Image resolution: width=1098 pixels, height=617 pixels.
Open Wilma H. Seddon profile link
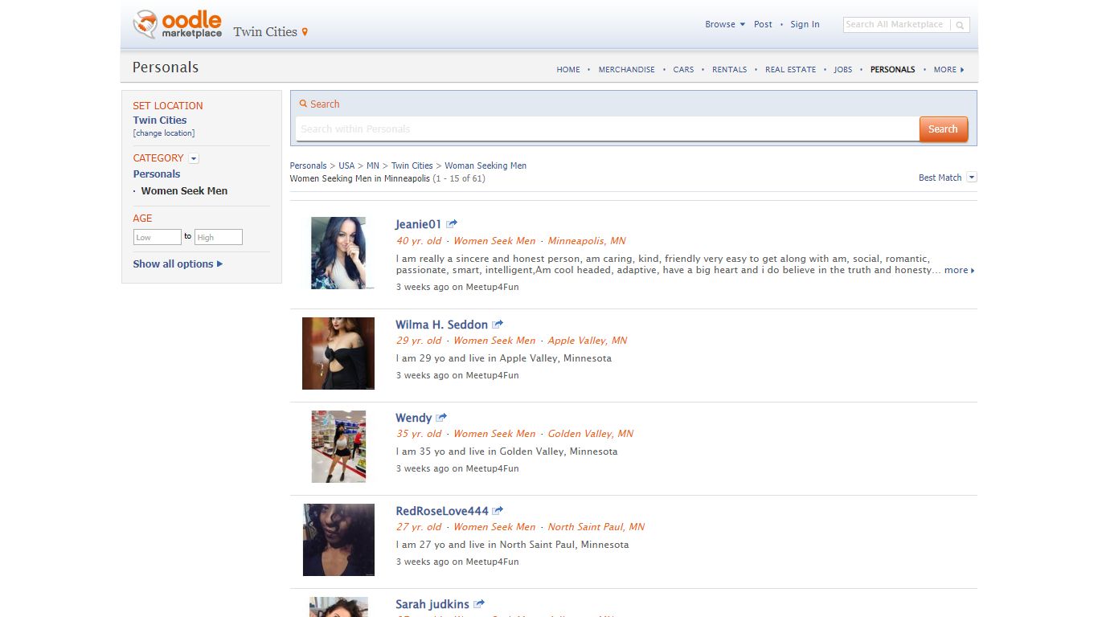click(x=441, y=325)
